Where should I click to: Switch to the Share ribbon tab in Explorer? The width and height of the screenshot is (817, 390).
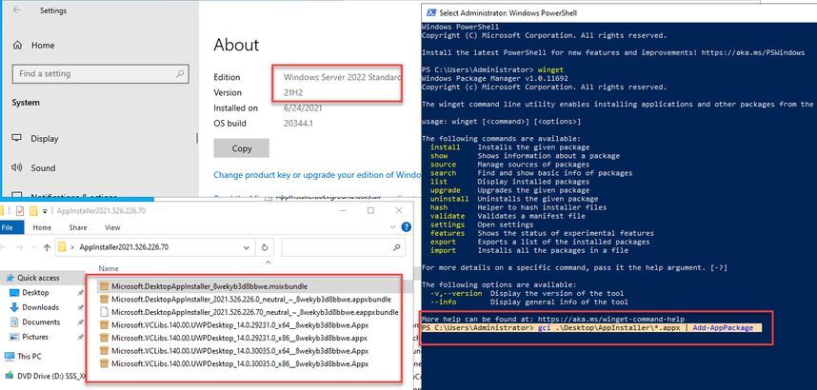coord(78,227)
